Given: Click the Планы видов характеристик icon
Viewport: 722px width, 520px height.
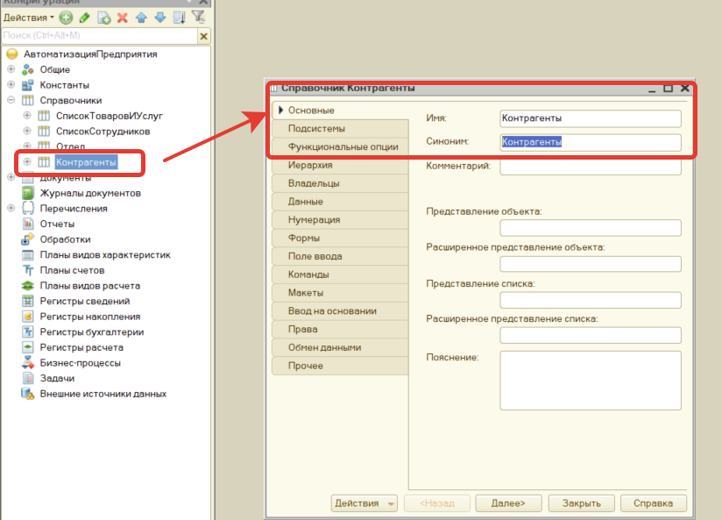Looking at the screenshot, I should pyautogui.click(x=28, y=254).
